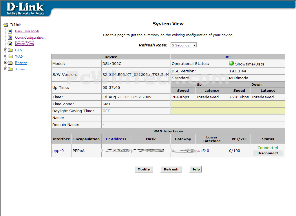Open the WAN link

[x=19, y=57]
